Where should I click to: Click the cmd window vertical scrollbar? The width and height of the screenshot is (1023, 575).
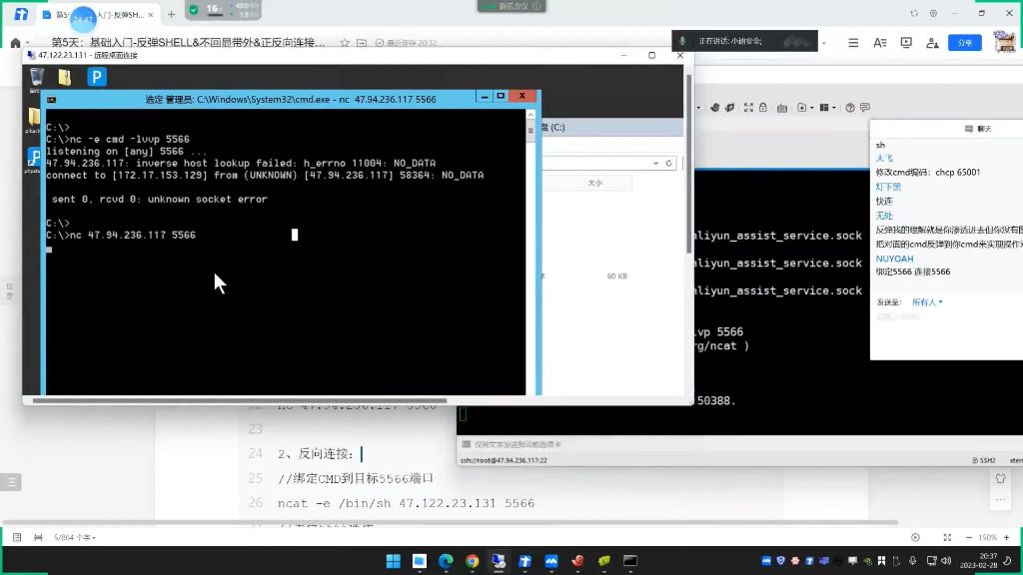click(530, 251)
